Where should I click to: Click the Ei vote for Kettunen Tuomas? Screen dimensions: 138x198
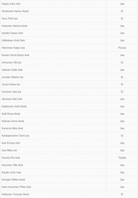click(122, 194)
